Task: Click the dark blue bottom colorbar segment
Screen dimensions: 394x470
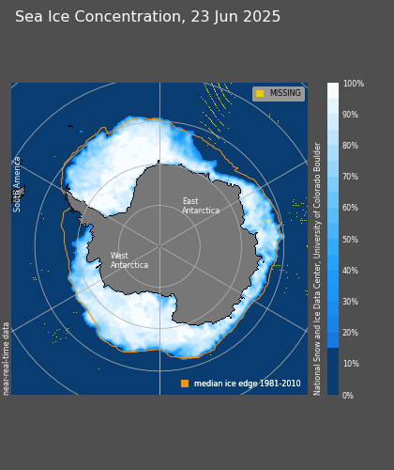Action: click(x=333, y=371)
